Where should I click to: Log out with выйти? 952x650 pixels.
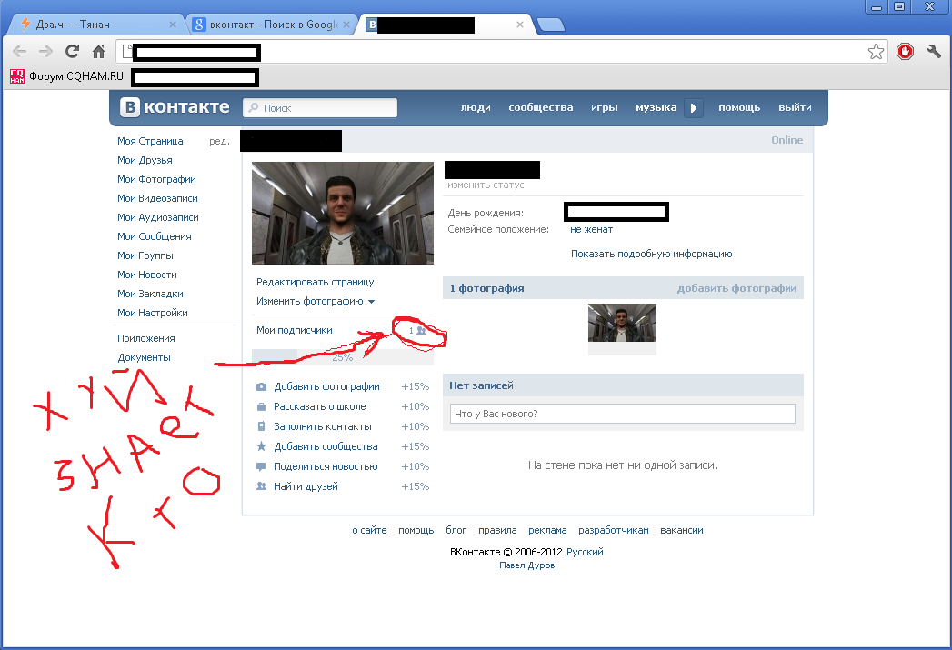pos(795,107)
